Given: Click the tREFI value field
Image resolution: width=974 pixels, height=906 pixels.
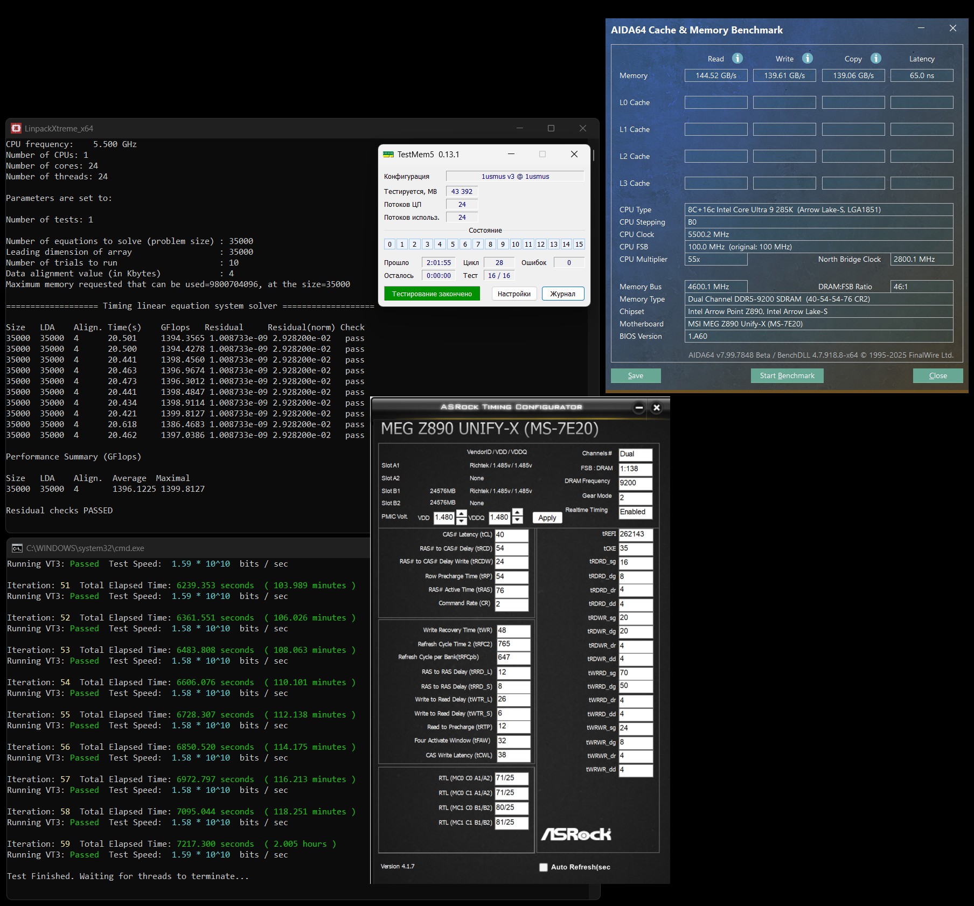Looking at the screenshot, I should tap(635, 534).
